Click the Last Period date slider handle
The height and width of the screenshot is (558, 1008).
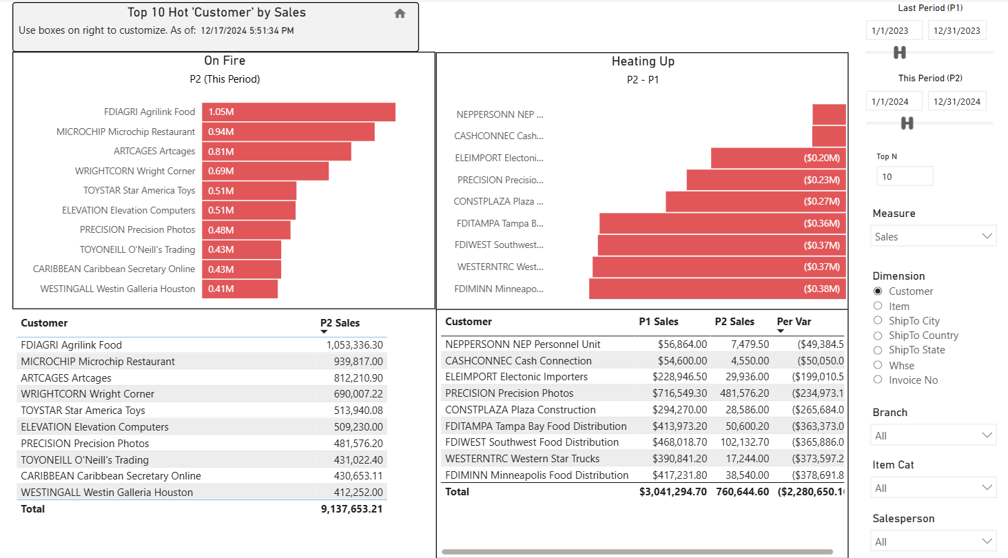(x=899, y=52)
